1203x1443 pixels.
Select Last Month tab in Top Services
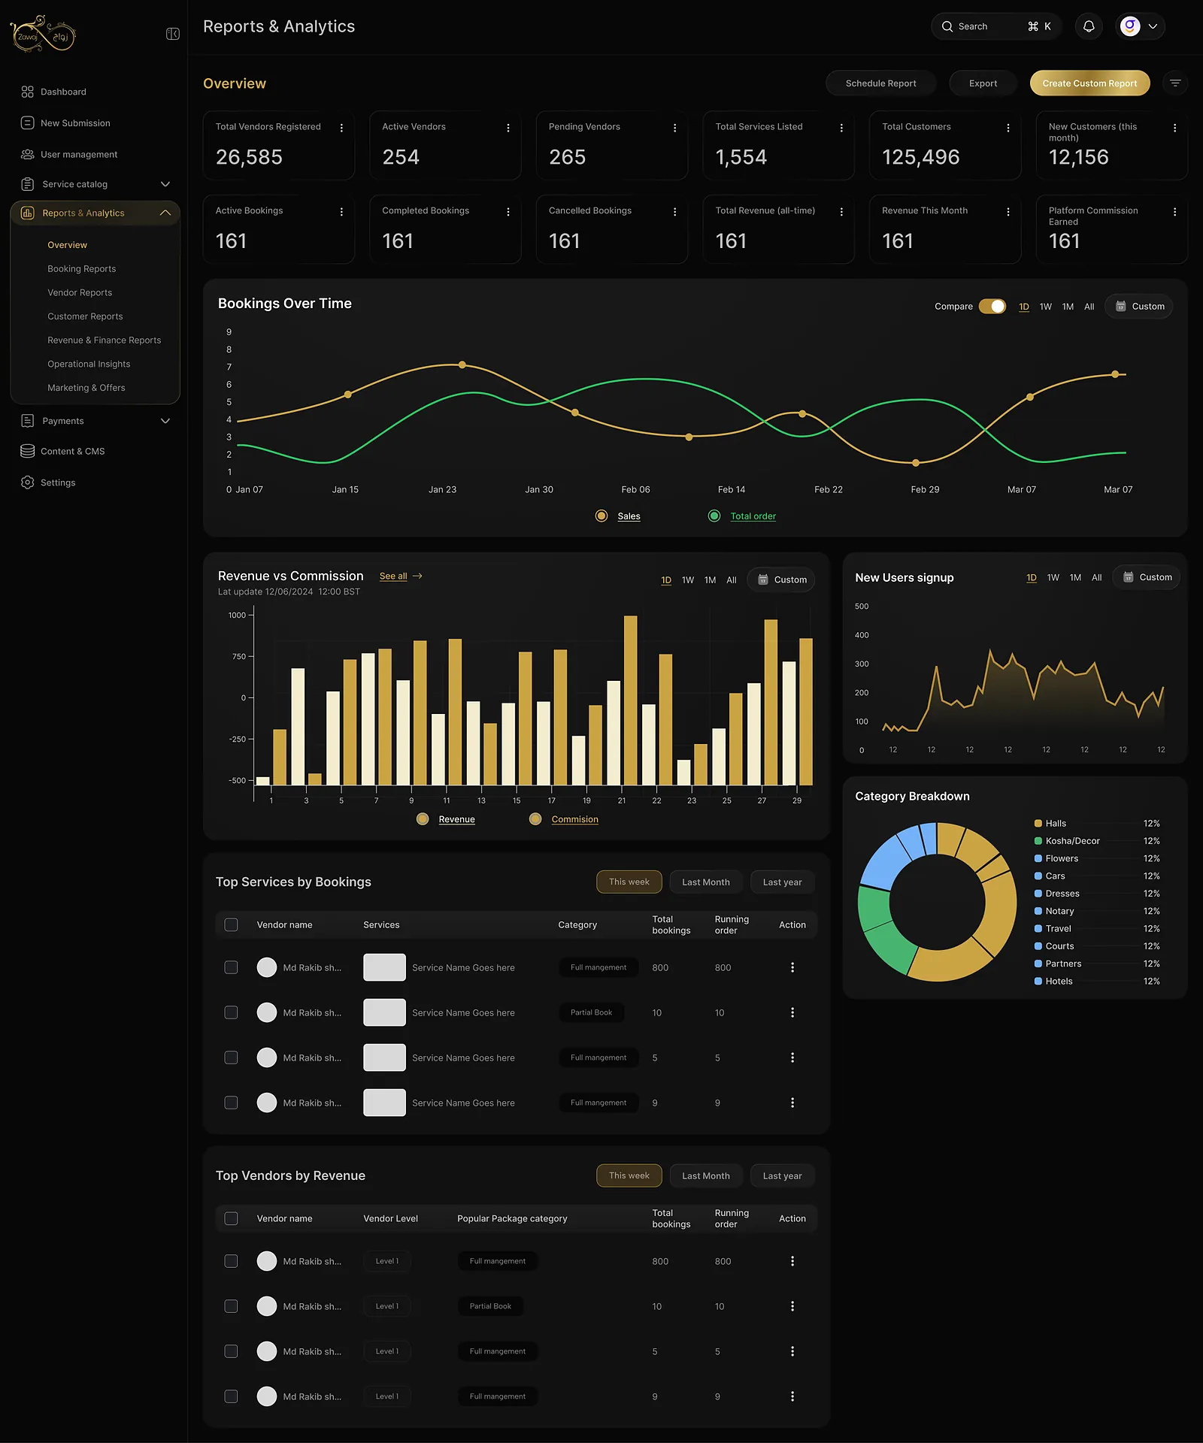click(x=705, y=882)
